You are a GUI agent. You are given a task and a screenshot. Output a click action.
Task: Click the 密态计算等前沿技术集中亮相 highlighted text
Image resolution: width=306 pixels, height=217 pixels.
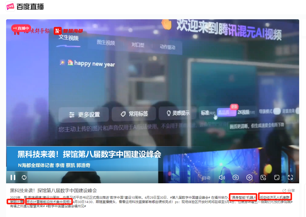48,202
